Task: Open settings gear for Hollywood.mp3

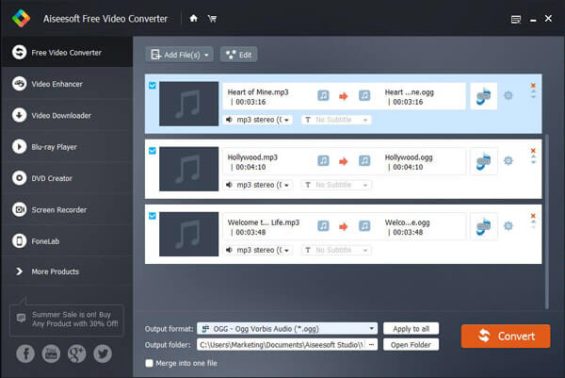Action: pyautogui.click(x=508, y=160)
